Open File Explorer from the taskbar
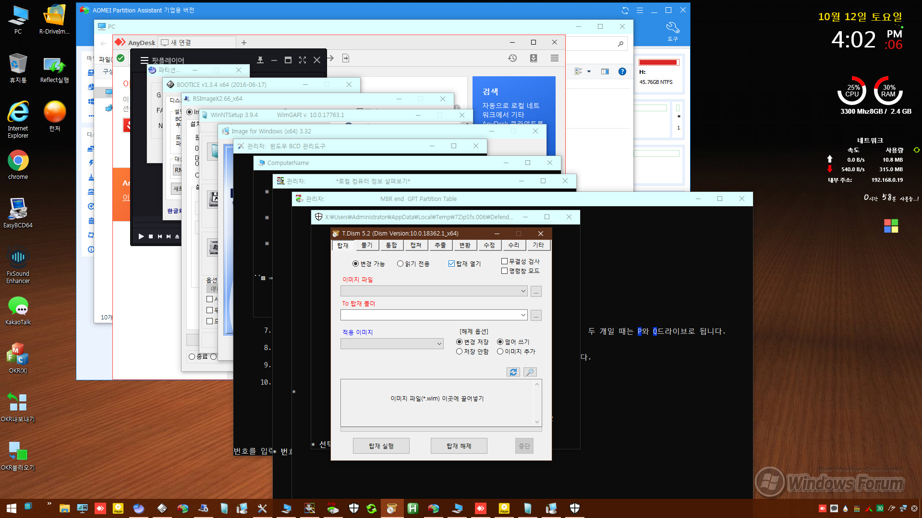922x518 pixels. pos(64,508)
